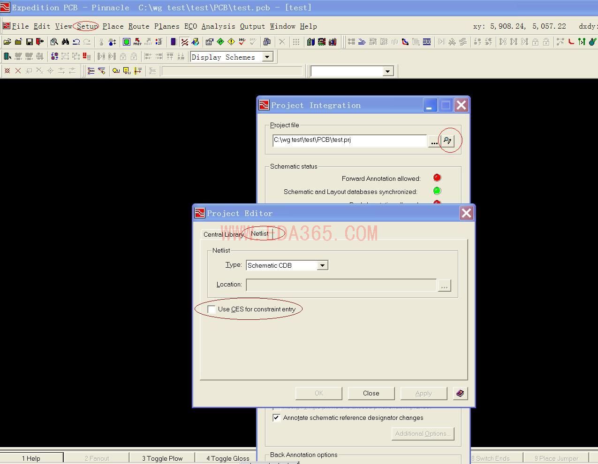Viewport: 598px width, 464px height.
Task: Click the green databases synchronized light
Action: pyautogui.click(x=437, y=191)
